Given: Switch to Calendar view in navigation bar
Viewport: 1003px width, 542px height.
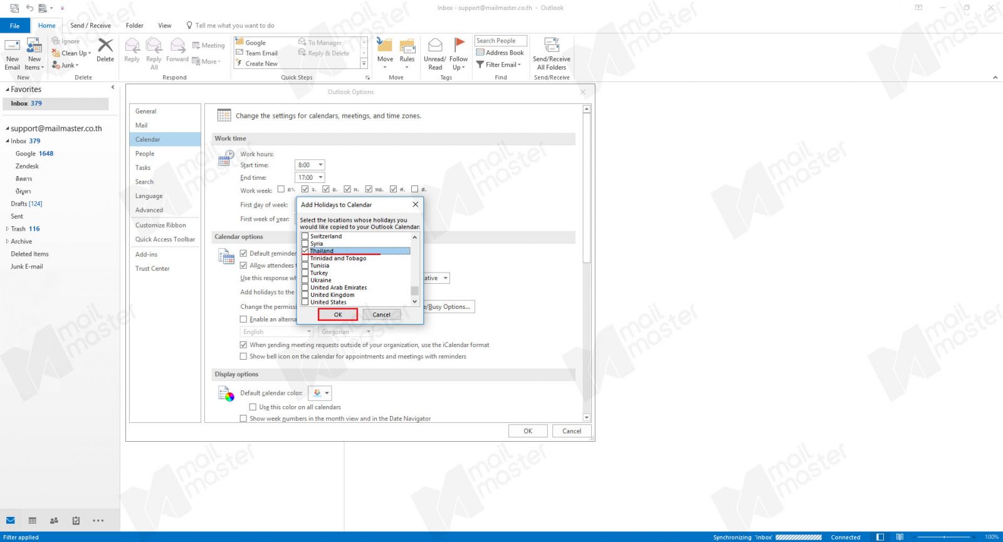Looking at the screenshot, I should click(33, 520).
